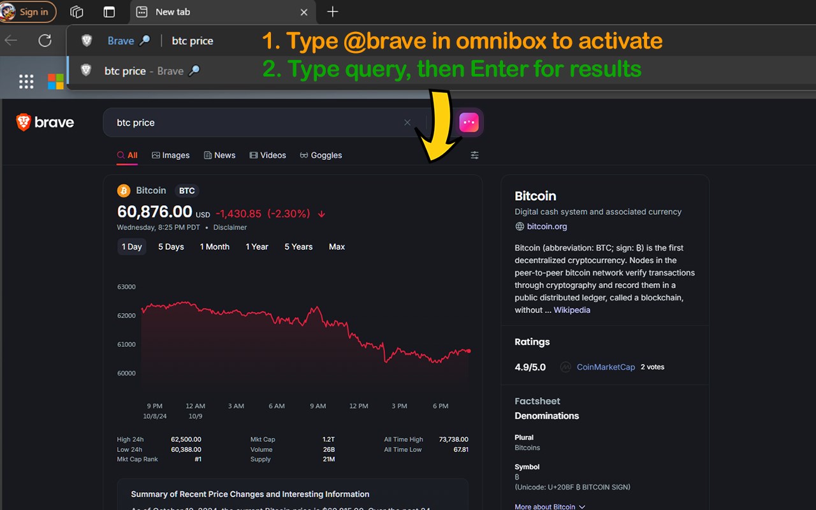Click the orange Bitcoin coin icon
This screenshot has height=510, width=816.
coord(124,191)
